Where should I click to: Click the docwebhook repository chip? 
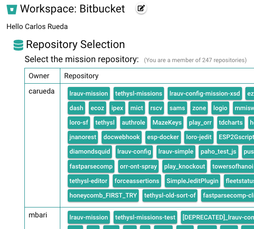coord(122,137)
